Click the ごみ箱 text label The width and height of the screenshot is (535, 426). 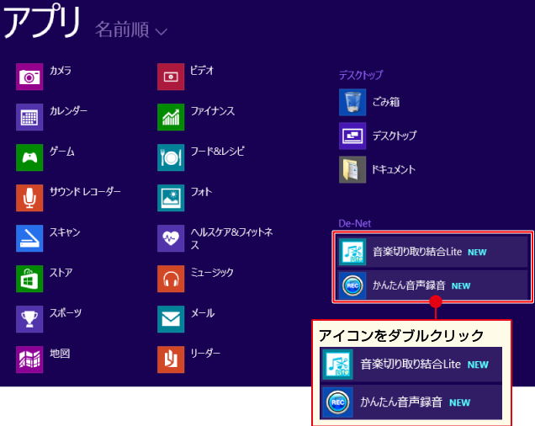386,102
